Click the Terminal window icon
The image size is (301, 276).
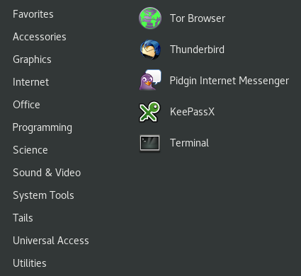149,143
